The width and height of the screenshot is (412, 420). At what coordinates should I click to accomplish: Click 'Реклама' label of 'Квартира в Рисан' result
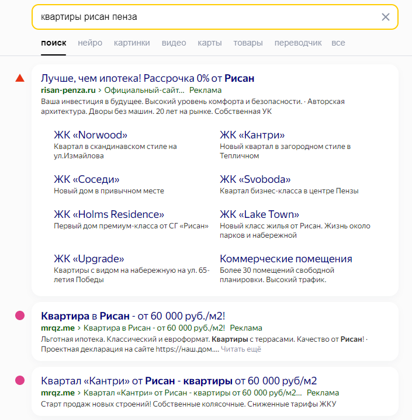246,328
